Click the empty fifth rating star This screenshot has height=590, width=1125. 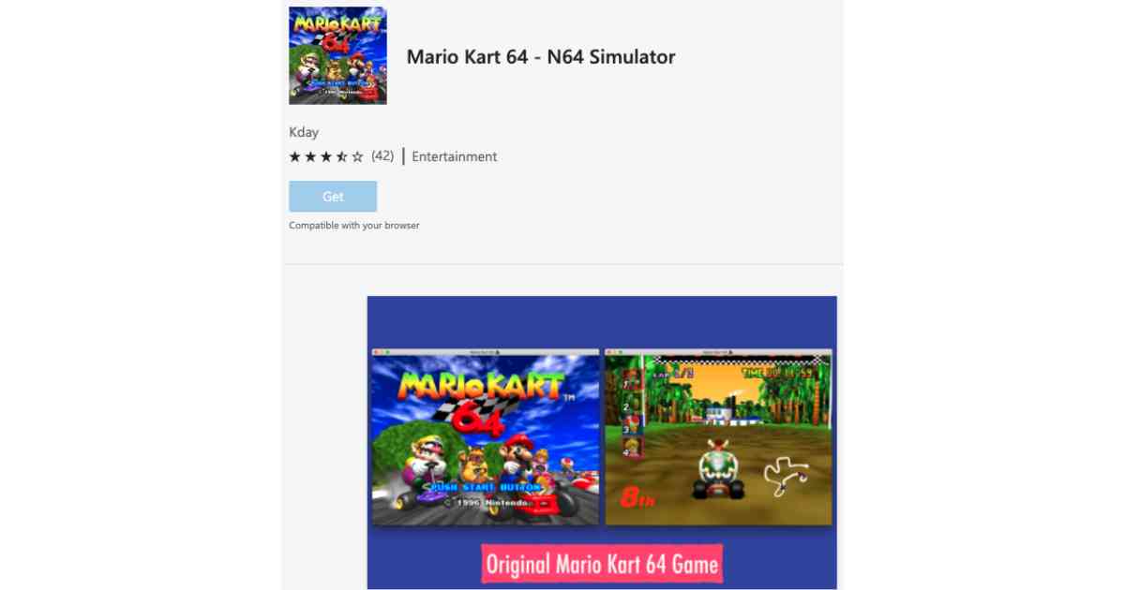pyautogui.click(x=357, y=156)
